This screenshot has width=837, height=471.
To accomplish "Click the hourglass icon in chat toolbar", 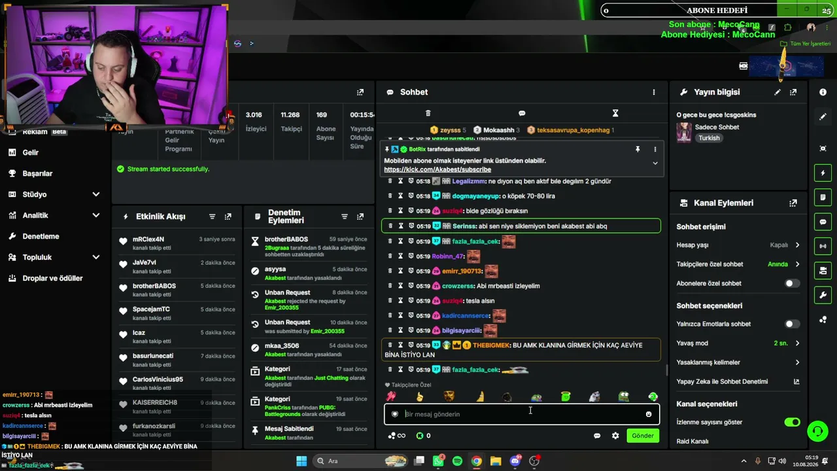I will click(x=615, y=113).
